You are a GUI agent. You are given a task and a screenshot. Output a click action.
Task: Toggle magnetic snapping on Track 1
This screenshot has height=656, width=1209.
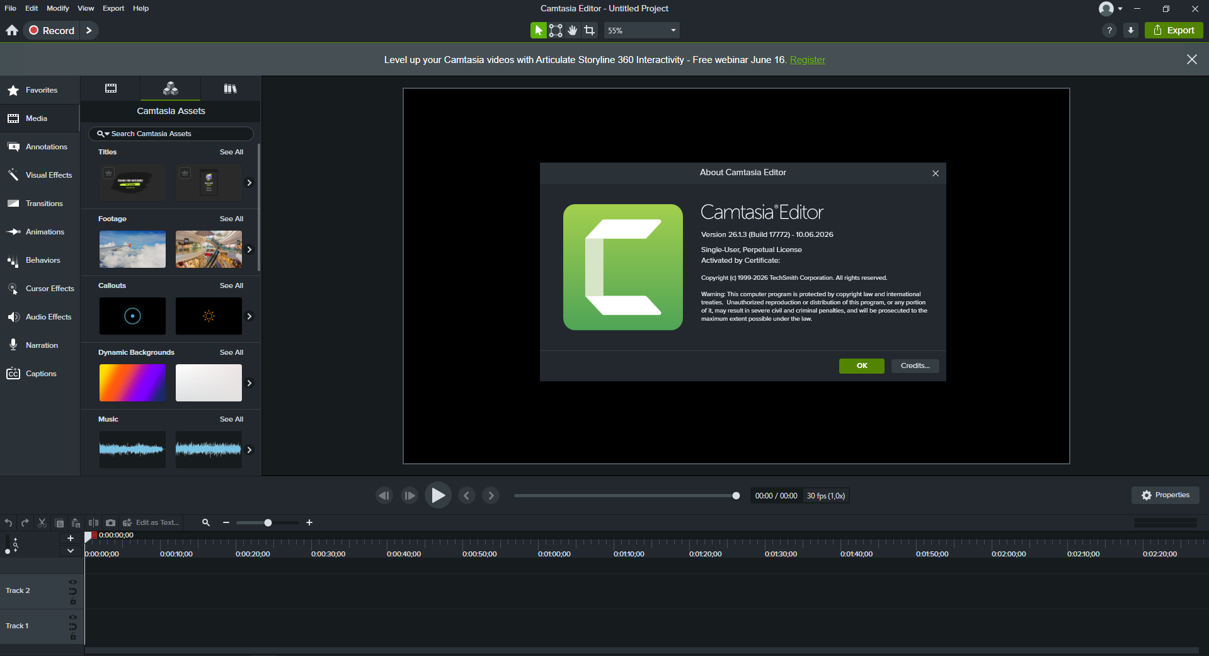(x=73, y=626)
